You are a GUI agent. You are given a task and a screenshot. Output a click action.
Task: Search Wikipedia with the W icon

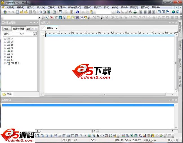(56, 17)
